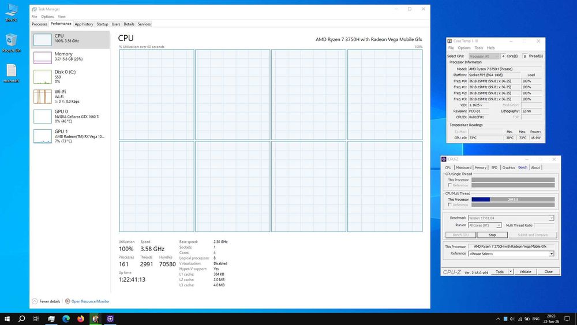The height and width of the screenshot is (325, 577).
Task: Open the microsoft file on desktop
Action: coord(11,73)
